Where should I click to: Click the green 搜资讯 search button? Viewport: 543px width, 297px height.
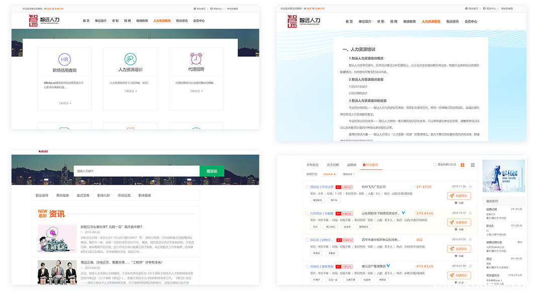click(212, 171)
